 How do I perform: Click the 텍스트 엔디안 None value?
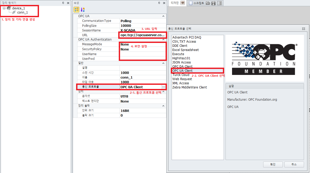(143, 101)
